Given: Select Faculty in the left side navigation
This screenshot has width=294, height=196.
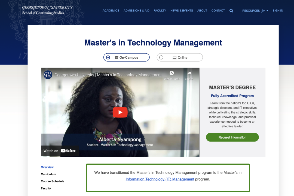Looking at the screenshot, I should coord(46,188).
